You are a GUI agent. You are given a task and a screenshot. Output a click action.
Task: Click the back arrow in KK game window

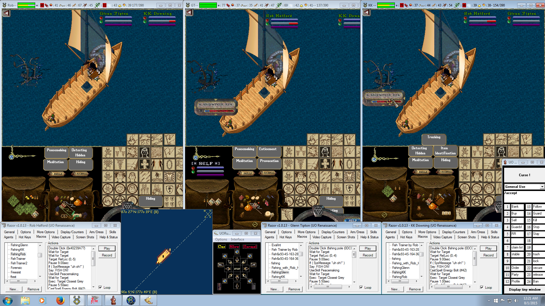[367, 12]
